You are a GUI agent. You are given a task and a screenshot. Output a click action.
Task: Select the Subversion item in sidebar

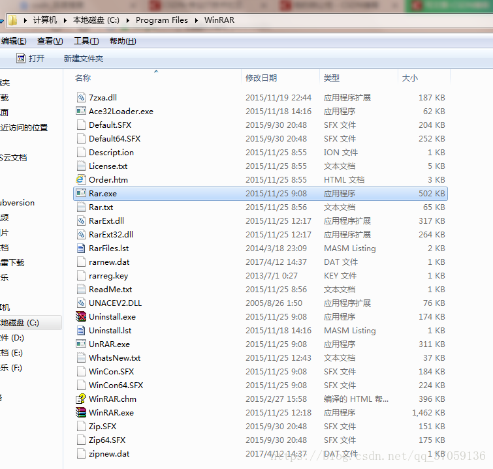[17, 203]
